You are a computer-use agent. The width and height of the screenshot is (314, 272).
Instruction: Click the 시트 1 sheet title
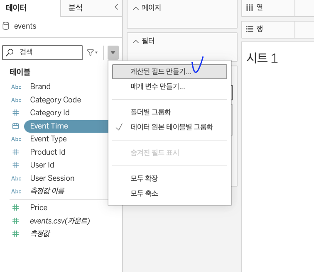pos(262,58)
